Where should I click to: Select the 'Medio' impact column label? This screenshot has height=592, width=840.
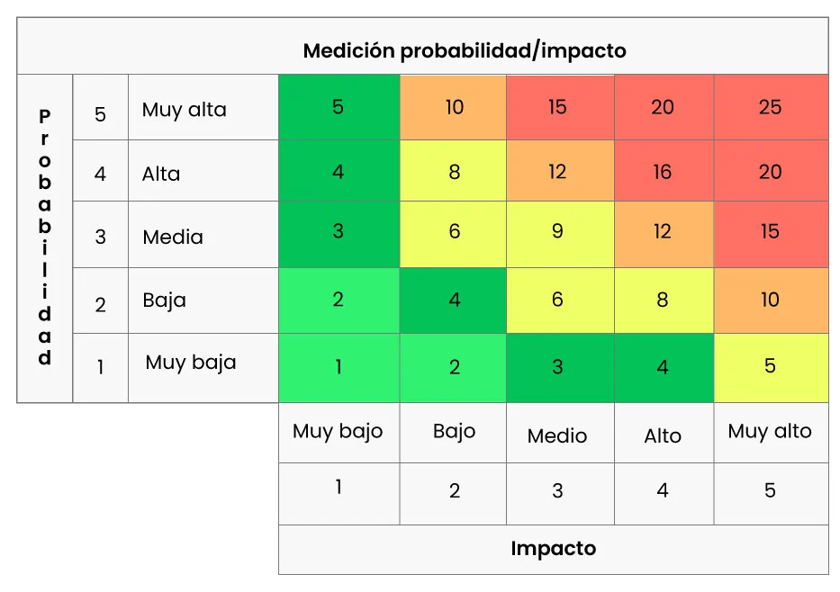(x=557, y=436)
